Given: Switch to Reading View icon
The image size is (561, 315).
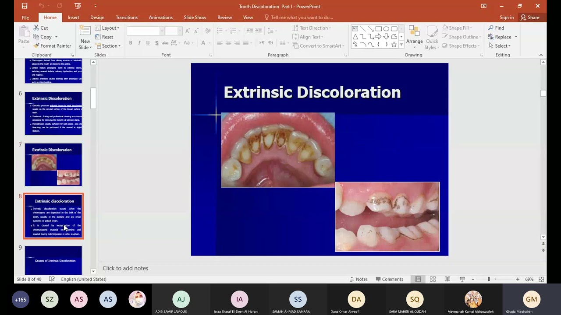Looking at the screenshot, I should (447, 279).
